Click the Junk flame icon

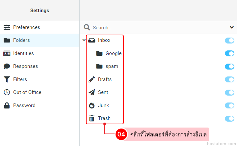click(92, 105)
